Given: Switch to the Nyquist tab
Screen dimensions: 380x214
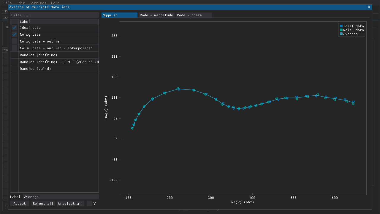Looking at the screenshot, I should click(119, 15).
